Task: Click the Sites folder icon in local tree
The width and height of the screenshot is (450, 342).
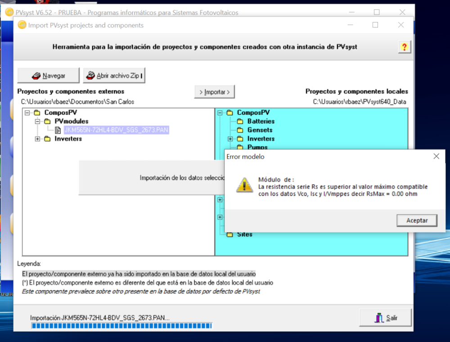Action: (230, 234)
